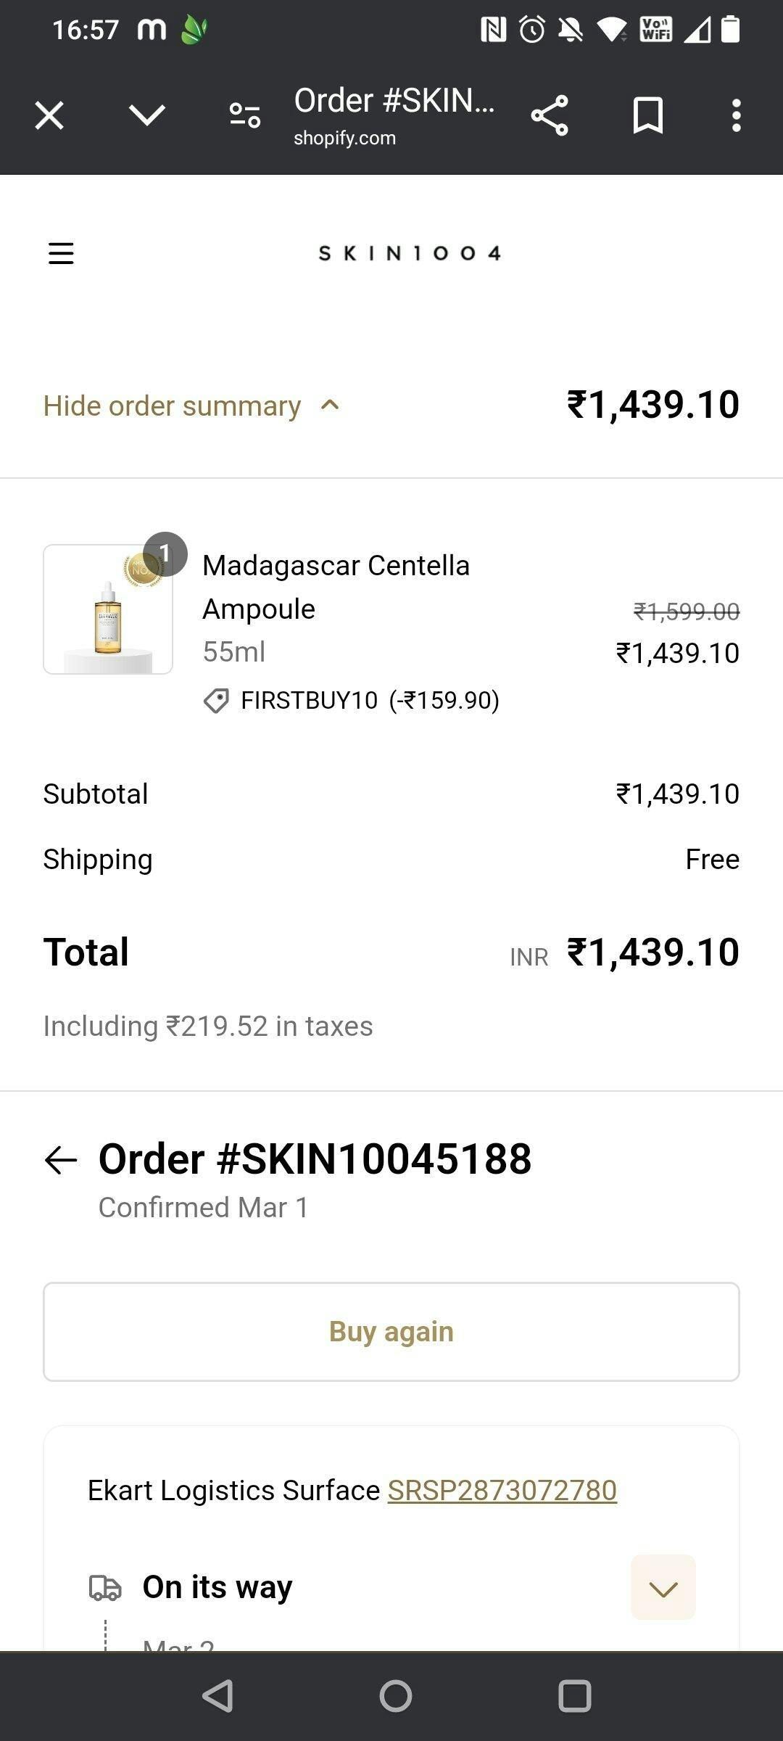Image resolution: width=783 pixels, height=1741 pixels.
Task: Open browser three-dot overflow menu
Action: (x=737, y=115)
